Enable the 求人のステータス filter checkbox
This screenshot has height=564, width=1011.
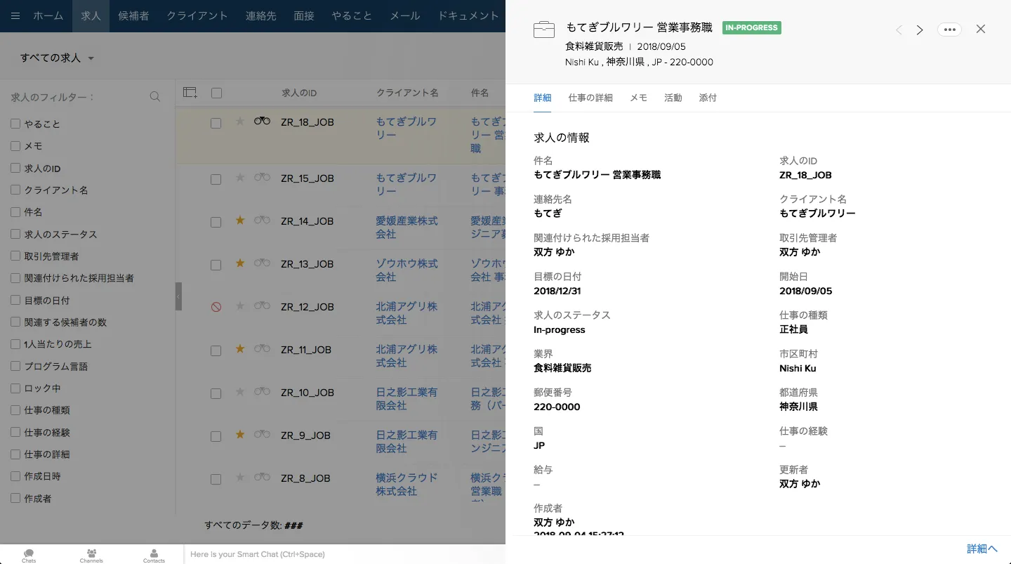15,235
